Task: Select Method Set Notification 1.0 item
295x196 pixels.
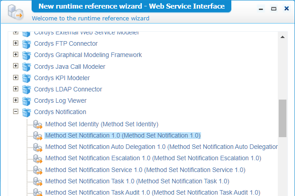Action: (122, 135)
